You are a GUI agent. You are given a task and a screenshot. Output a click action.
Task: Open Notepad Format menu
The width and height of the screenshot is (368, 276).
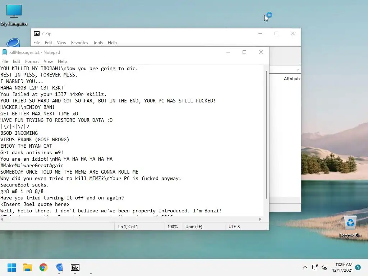tap(32, 61)
